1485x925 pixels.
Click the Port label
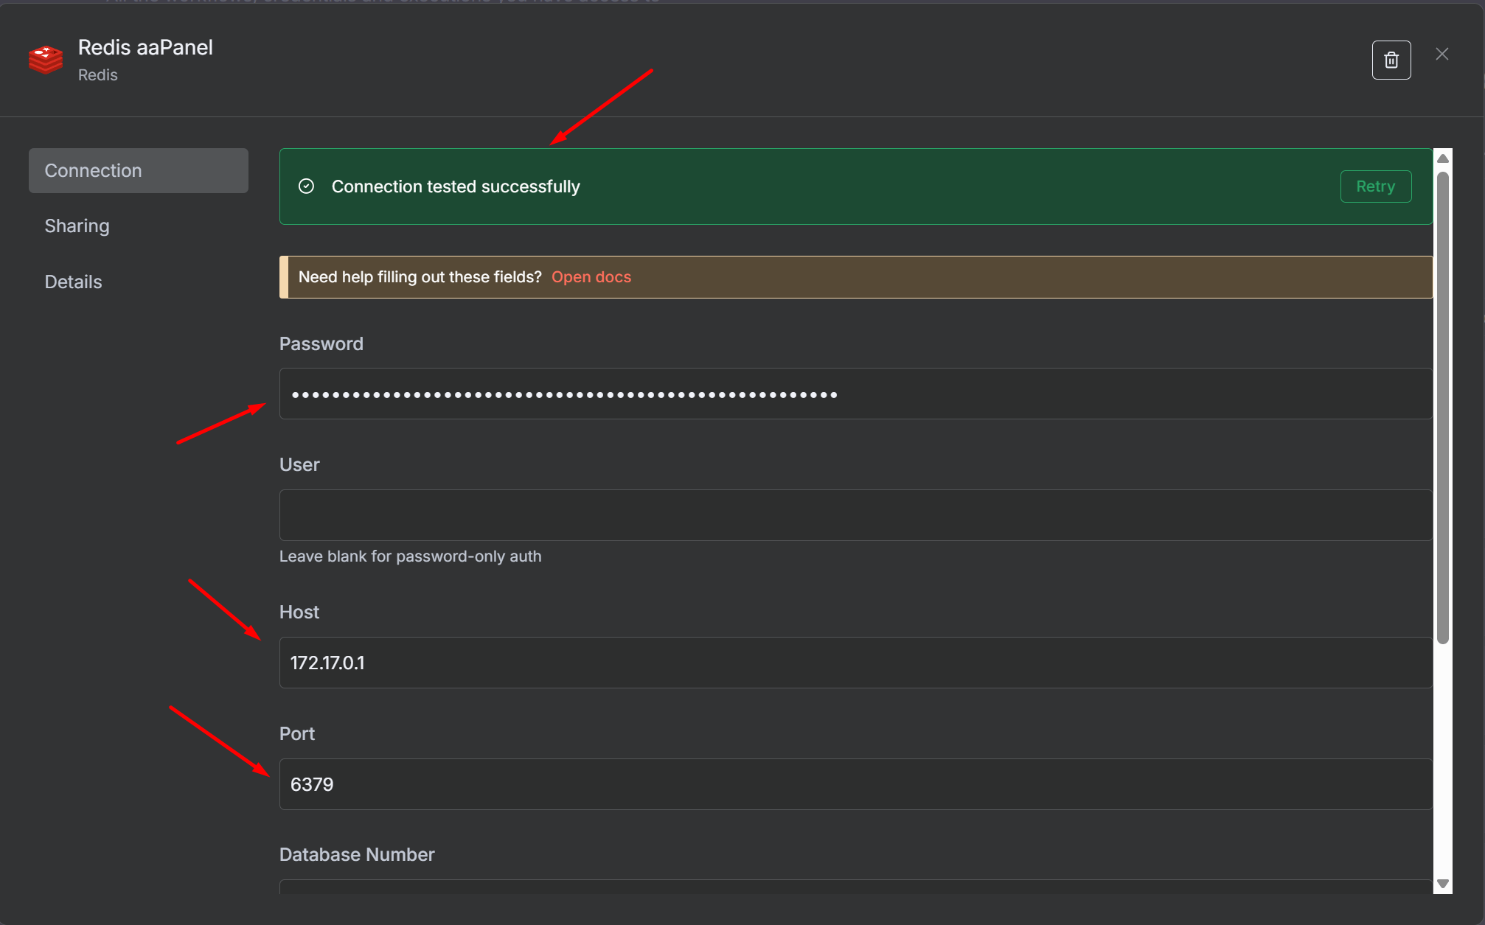click(x=297, y=733)
